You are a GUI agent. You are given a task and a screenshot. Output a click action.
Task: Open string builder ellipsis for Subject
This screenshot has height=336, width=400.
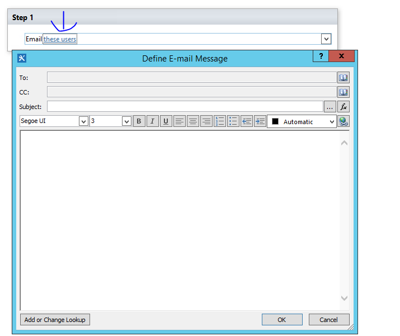[330, 107]
